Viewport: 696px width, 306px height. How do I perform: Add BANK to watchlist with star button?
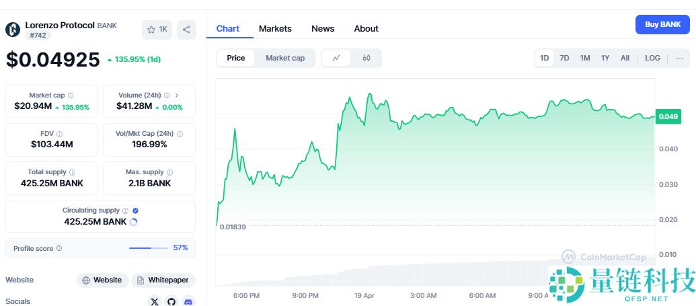[157, 30]
